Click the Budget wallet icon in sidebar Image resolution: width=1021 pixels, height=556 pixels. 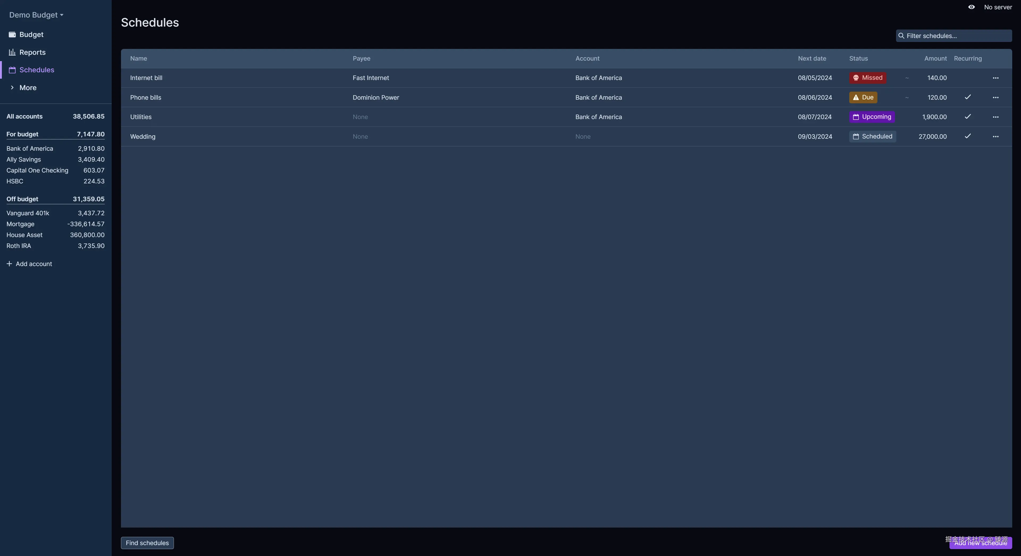[x=12, y=35]
